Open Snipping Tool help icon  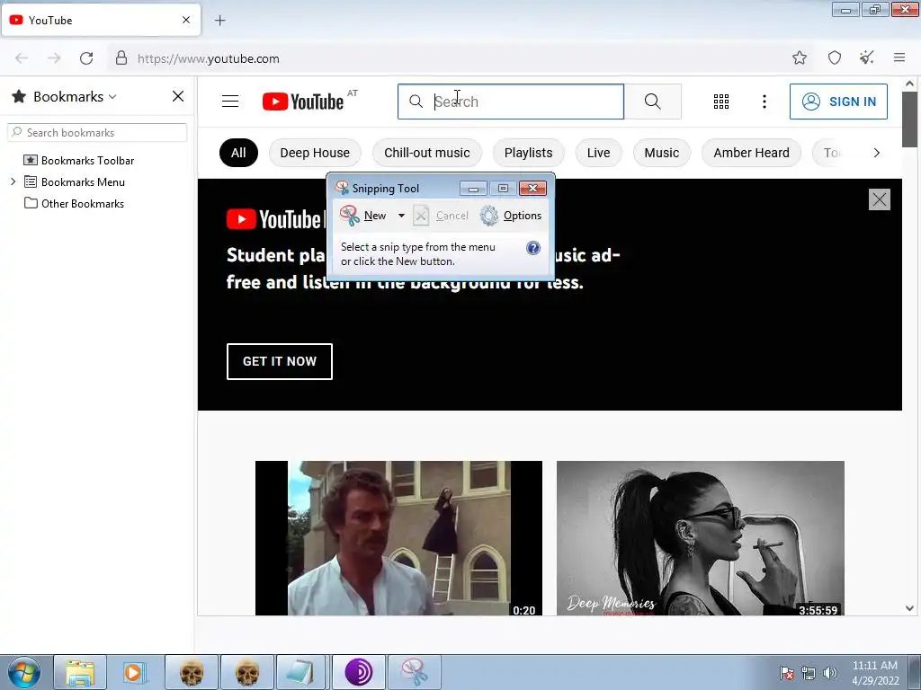coord(532,248)
